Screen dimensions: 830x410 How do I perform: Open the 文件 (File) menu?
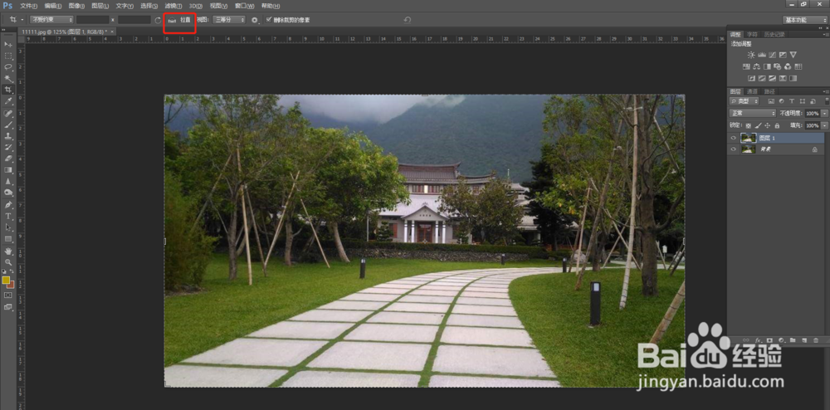(x=28, y=6)
